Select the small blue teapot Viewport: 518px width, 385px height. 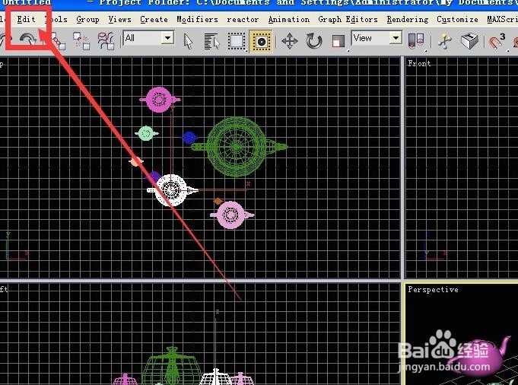189,138
